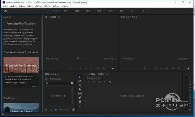The image size is (195, 117).
Task: Open Source monitor button editor plus
Action: pyautogui.click(x=113, y=69)
